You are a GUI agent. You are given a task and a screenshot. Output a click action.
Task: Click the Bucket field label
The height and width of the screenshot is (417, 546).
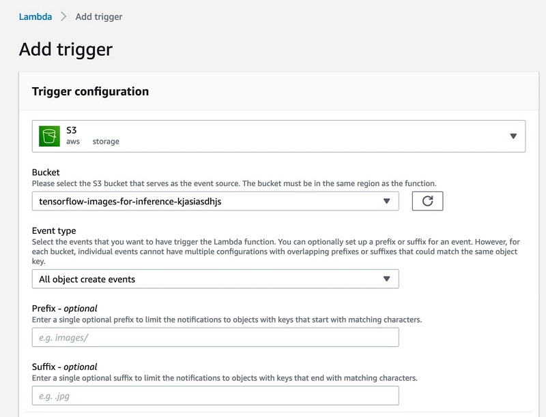(46, 172)
